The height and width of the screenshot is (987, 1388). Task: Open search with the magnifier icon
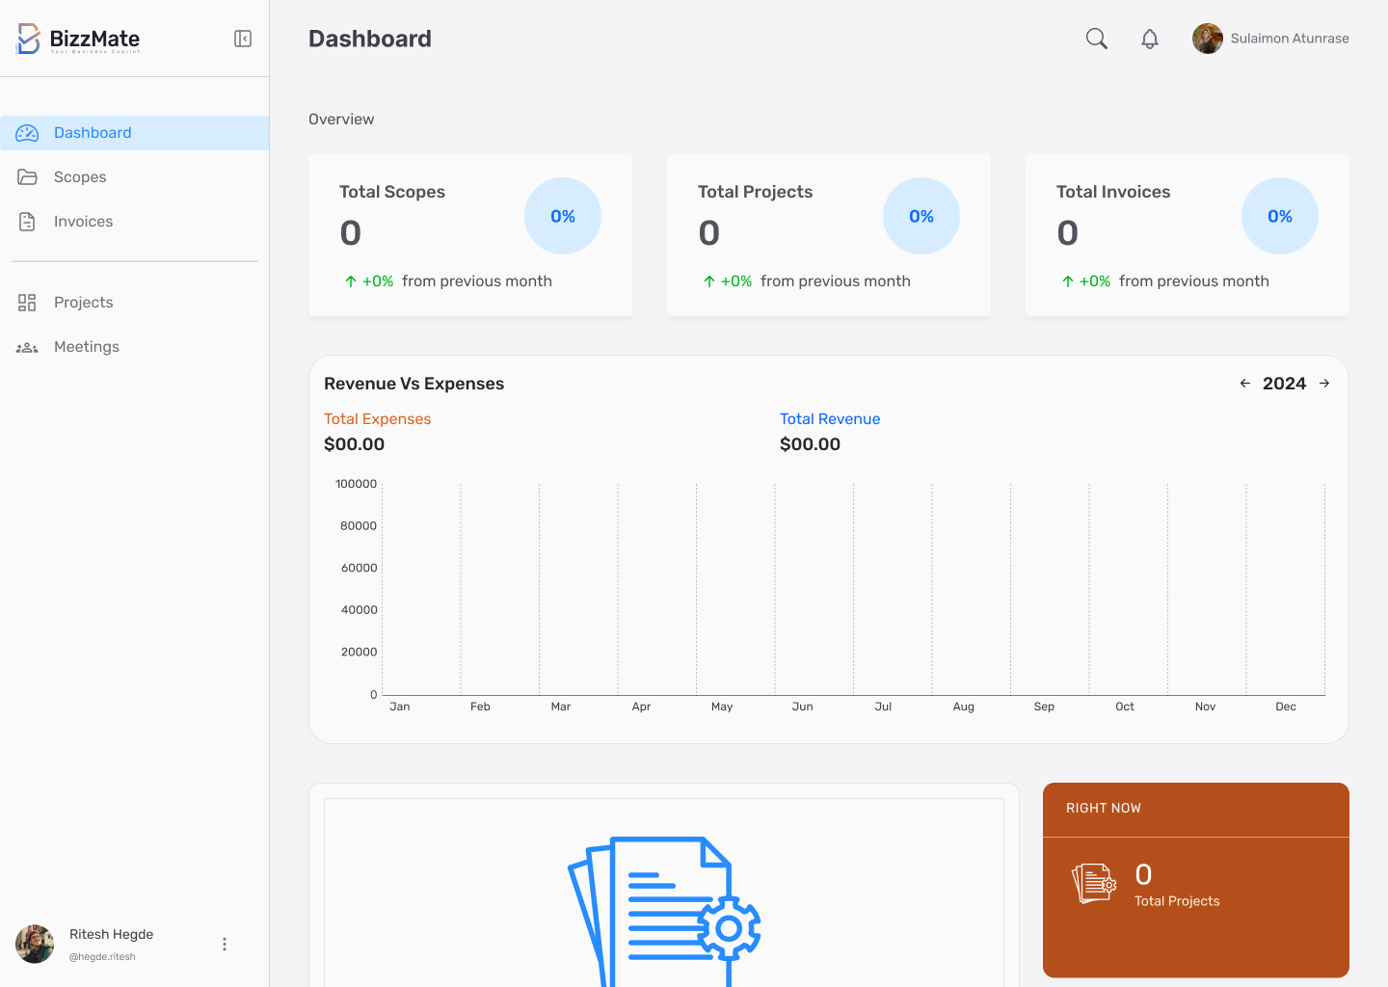[1097, 39]
